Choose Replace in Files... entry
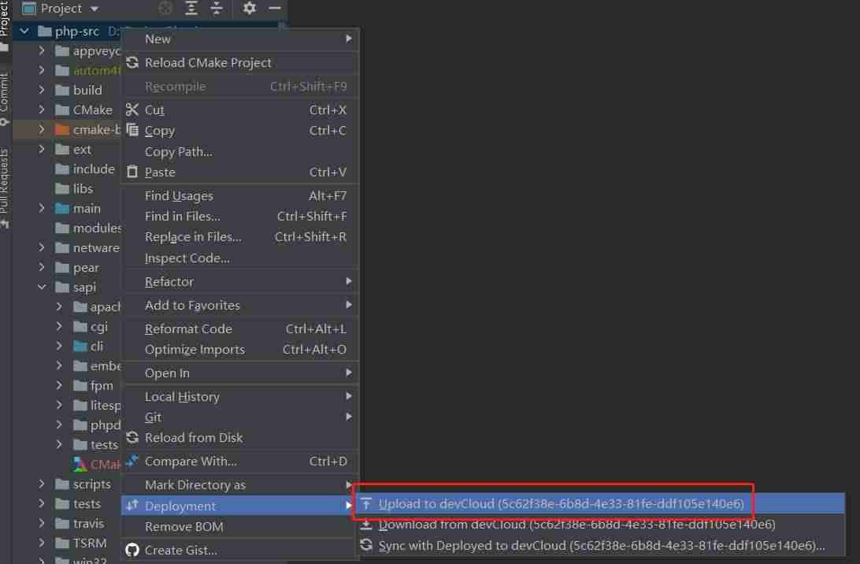 (239, 236)
